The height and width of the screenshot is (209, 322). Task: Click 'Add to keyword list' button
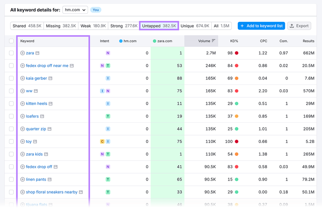(261, 26)
